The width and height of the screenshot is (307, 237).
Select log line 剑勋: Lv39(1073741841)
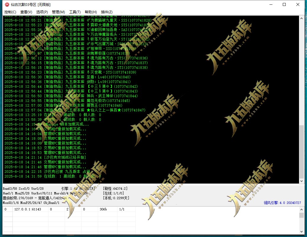point(68,82)
